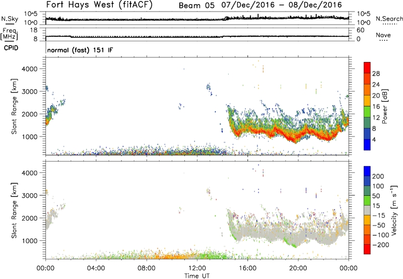This screenshot has width=403, height=279.
Task: Click the 'CPID' label
Action: click(x=11, y=48)
